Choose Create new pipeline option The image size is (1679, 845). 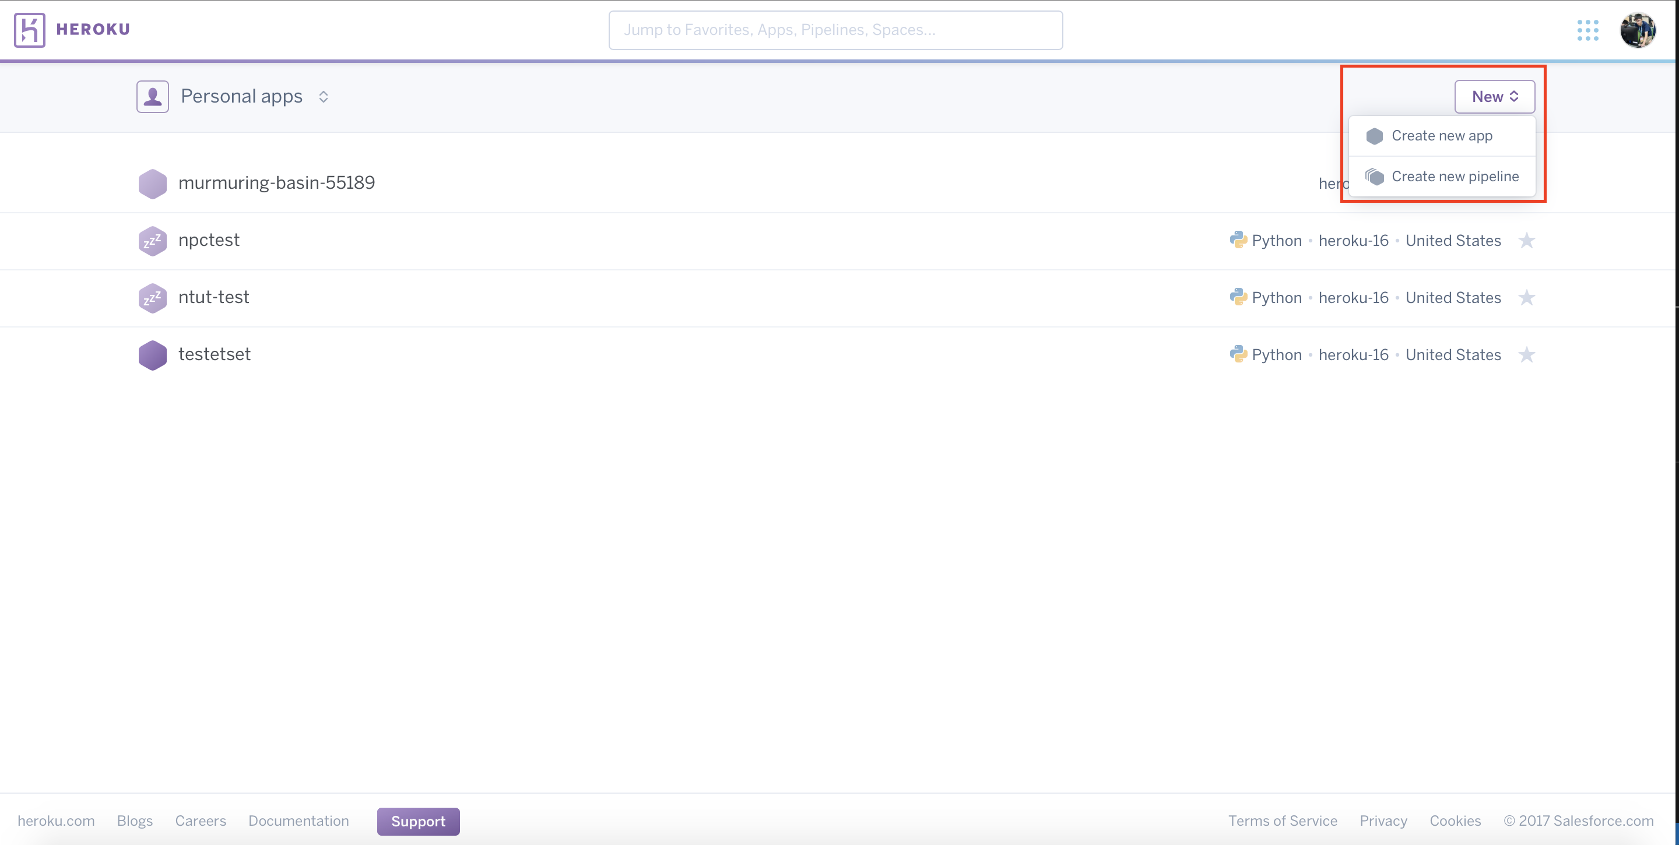[1454, 177]
